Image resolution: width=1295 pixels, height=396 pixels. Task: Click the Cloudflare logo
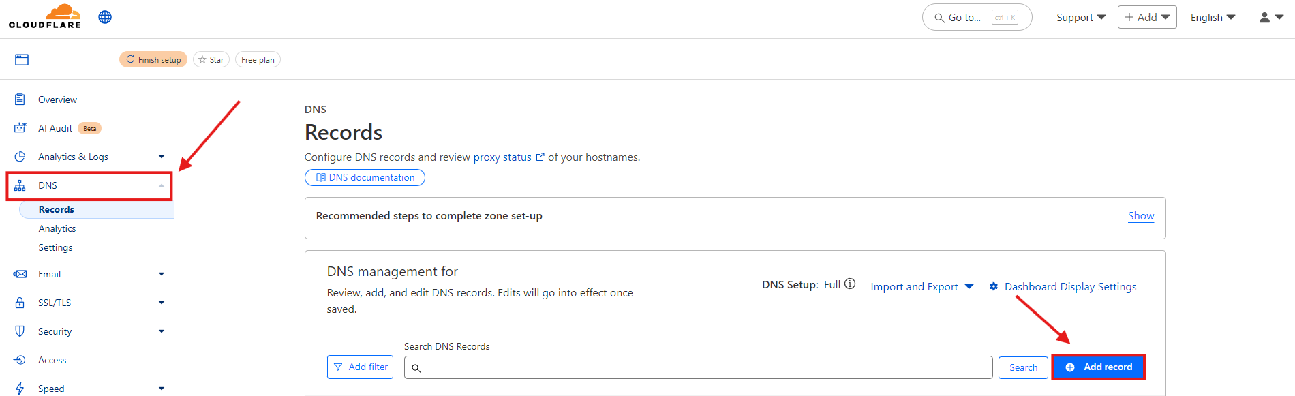[x=45, y=16]
